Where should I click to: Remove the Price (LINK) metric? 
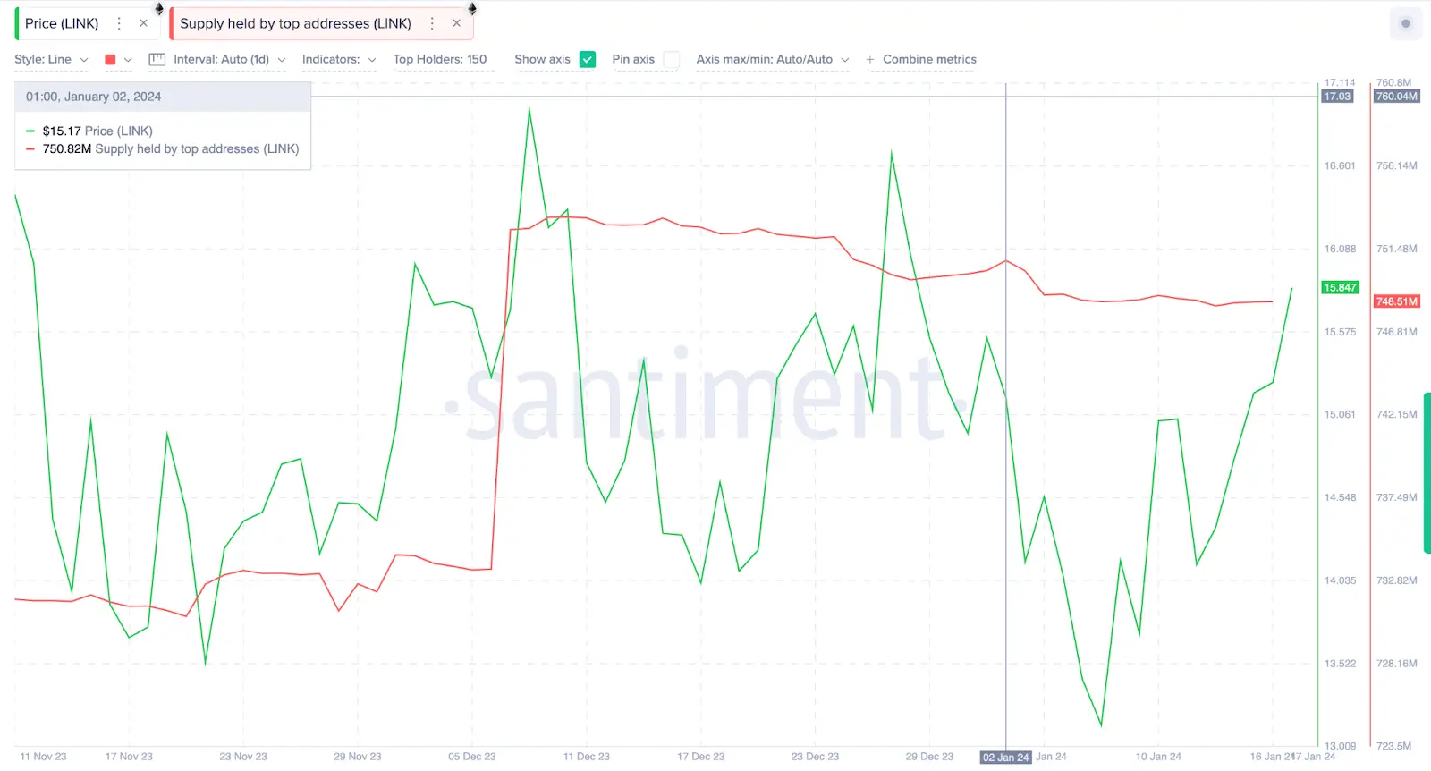pyautogui.click(x=143, y=23)
